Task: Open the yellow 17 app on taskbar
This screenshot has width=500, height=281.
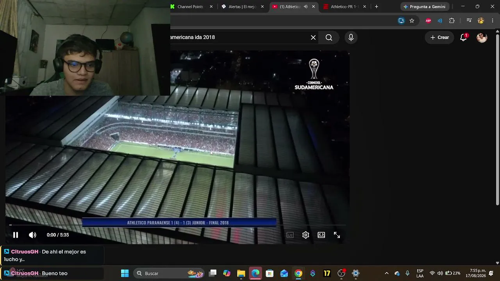Action: [327, 273]
